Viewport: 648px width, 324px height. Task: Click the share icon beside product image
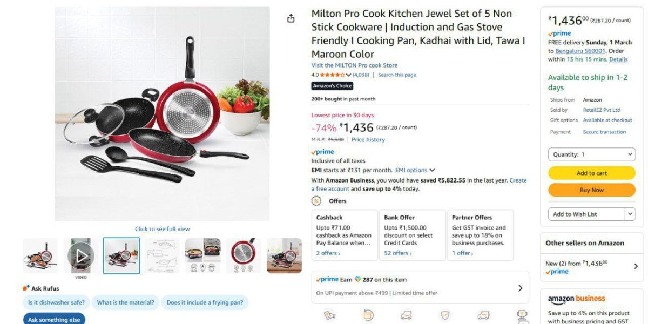click(291, 18)
